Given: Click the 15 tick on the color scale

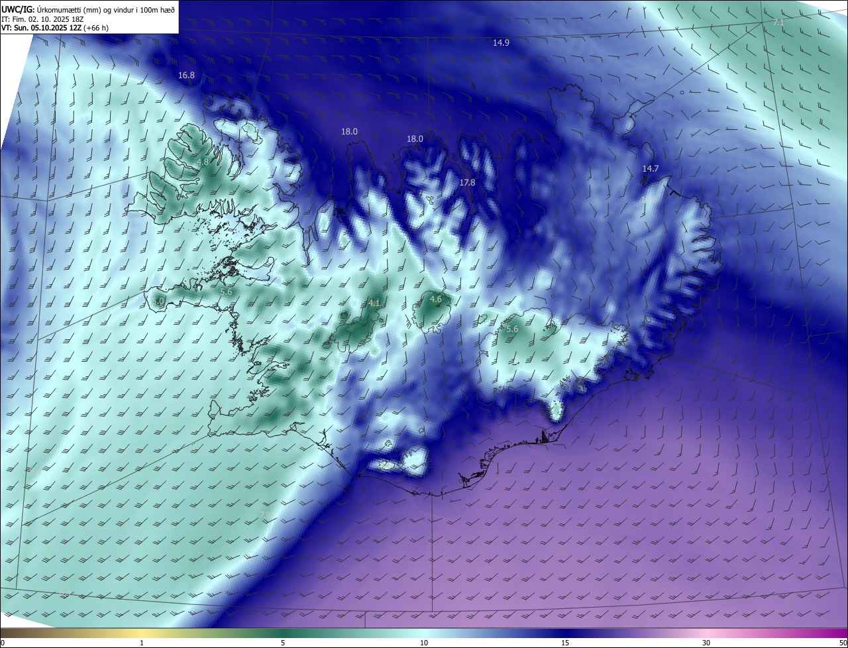Looking at the screenshot, I should pos(565,643).
